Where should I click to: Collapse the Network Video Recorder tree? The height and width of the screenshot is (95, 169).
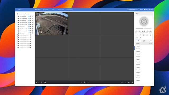click(x=17, y=14)
